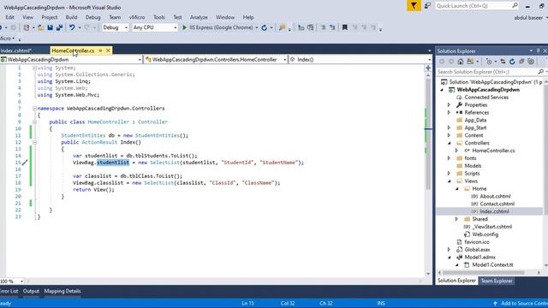Viewport: 548px width, 308px height.
Task: Toggle bookmark using the toolbar bookmark icon
Action: (x=344, y=27)
